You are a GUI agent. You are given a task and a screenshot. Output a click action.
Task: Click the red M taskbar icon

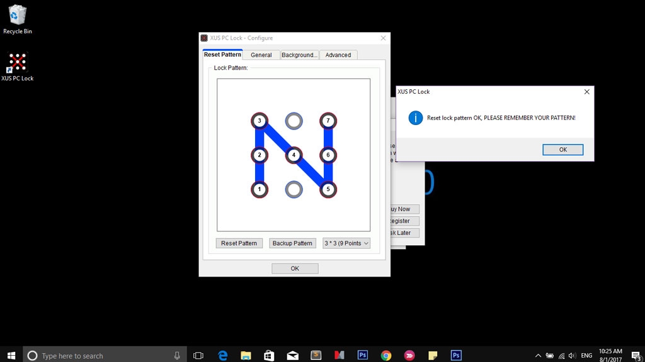pos(339,356)
